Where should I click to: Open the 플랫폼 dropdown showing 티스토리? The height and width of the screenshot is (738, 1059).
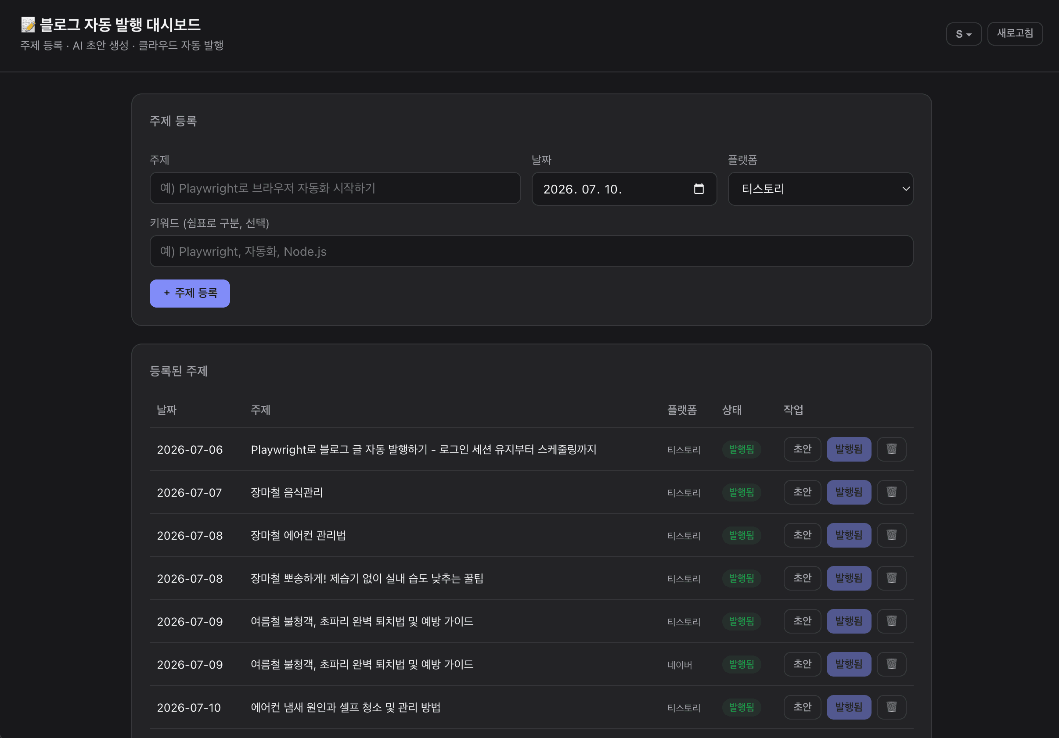[x=820, y=189]
